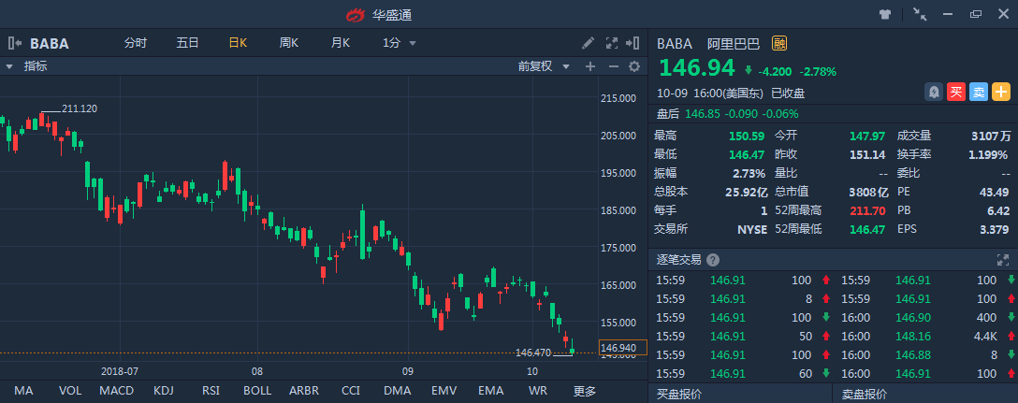Click the 总市值 value 3808亿
The width and height of the screenshot is (1018, 403).
tap(868, 192)
